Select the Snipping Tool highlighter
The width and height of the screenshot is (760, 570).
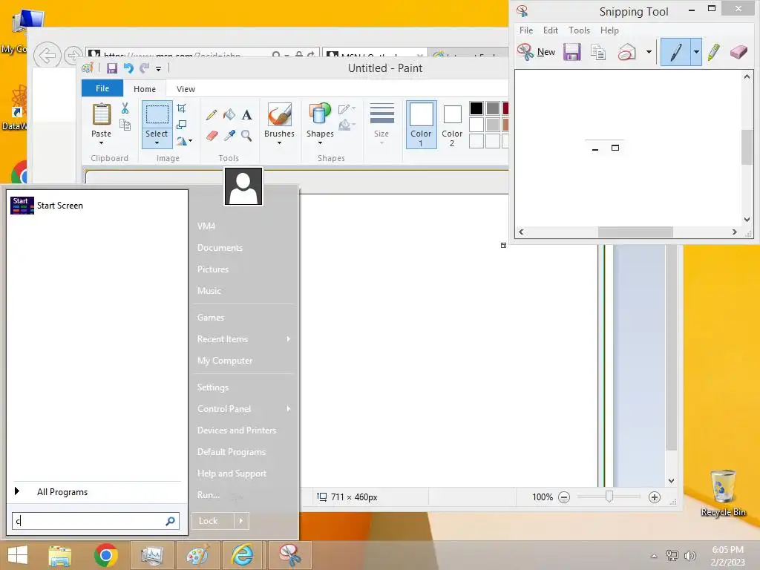click(x=713, y=52)
